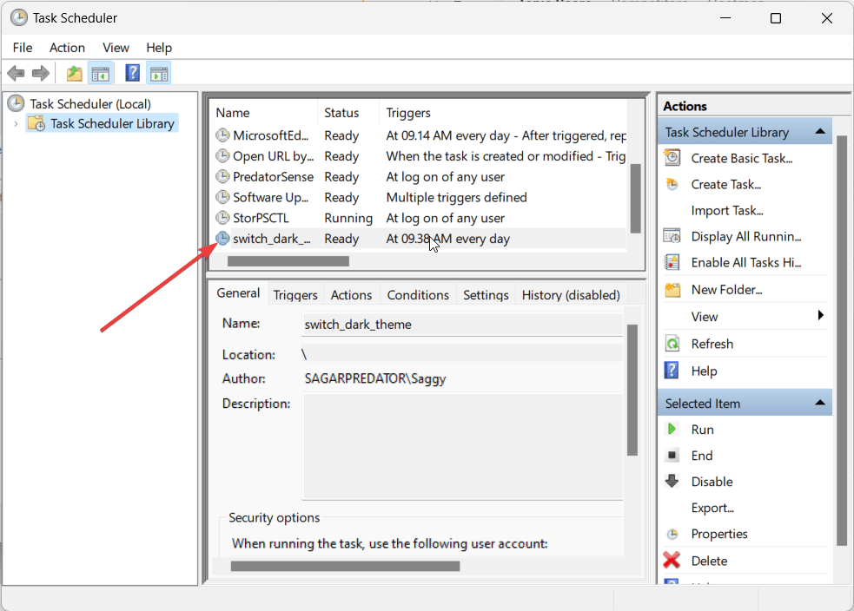Switch to the Triggers tab

coord(295,295)
